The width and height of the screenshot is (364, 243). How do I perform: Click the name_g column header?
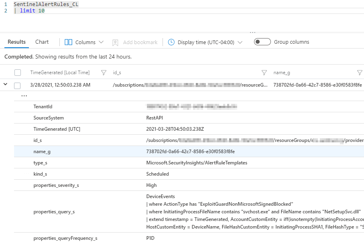tap(282, 73)
